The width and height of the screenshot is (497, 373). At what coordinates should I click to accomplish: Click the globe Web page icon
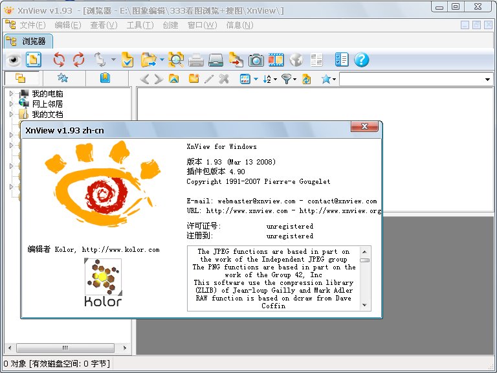pyautogui.click(x=296, y=60)
